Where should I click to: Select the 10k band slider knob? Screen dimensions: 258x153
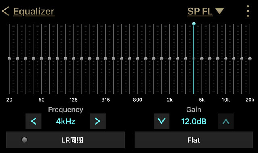(226, 59)
